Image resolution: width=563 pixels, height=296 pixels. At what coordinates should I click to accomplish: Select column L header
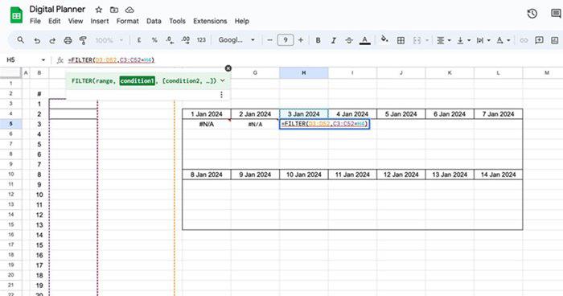[498, 73]
